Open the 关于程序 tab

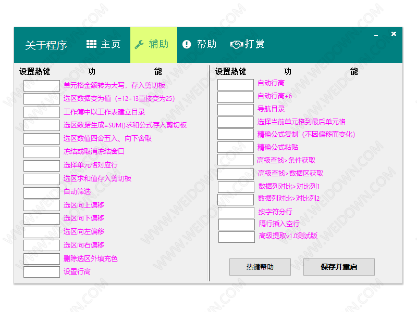point(46,45)
